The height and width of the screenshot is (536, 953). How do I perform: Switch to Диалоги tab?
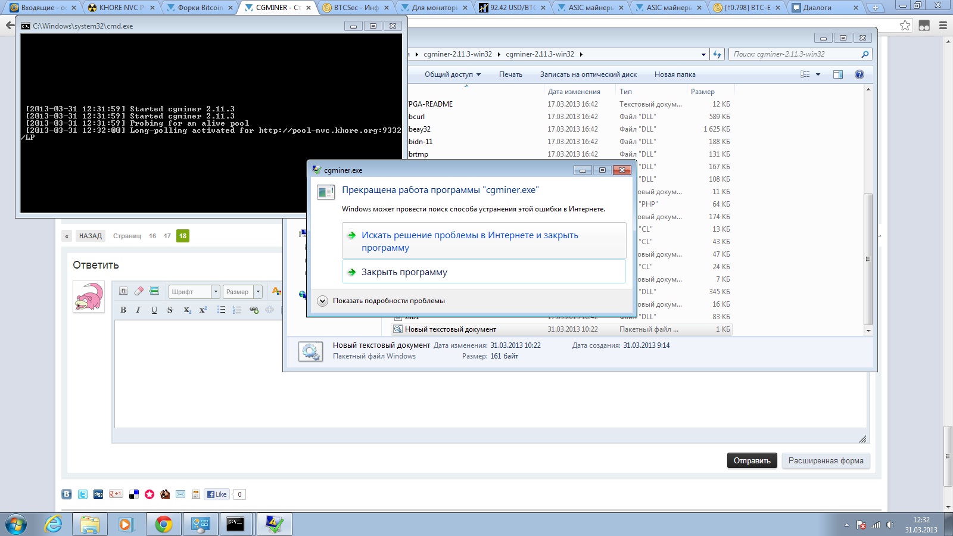tap(824, 8)
